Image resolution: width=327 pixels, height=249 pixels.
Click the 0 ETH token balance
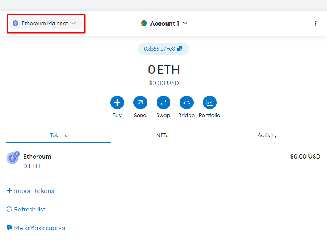[32, 166]
